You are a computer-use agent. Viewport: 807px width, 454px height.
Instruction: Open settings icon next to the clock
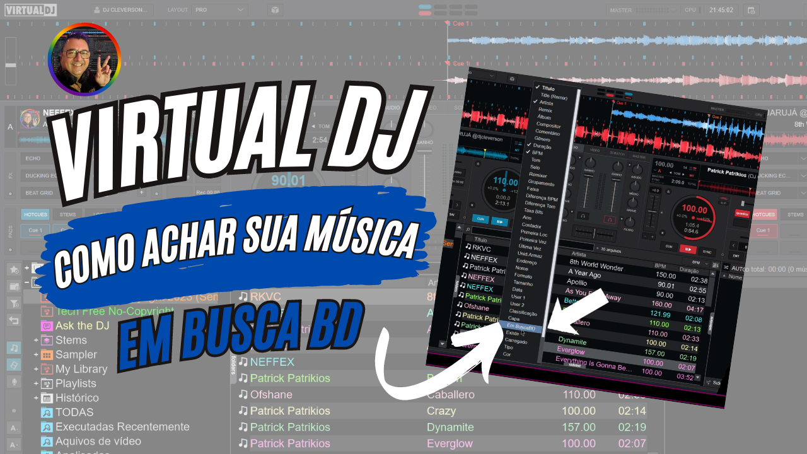pos(751,10)
